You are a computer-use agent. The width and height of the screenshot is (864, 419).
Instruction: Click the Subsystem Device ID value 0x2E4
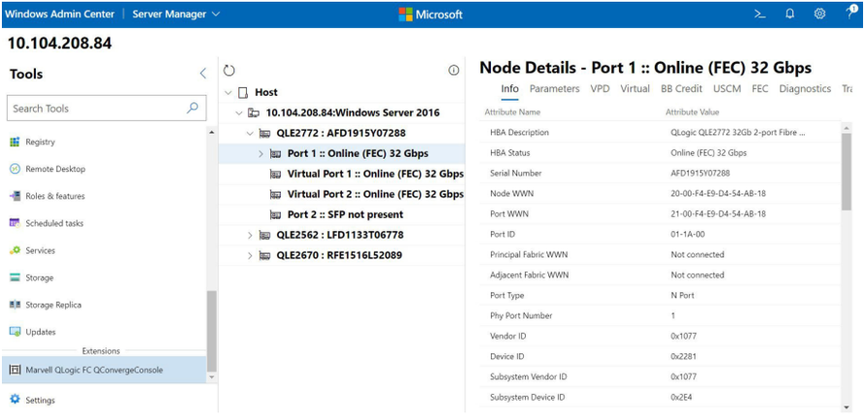tap(681, 397)
